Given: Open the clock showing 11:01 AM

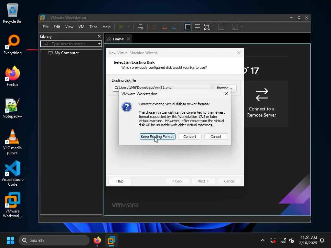Looking at the screenshot, I should click(308, 240).
